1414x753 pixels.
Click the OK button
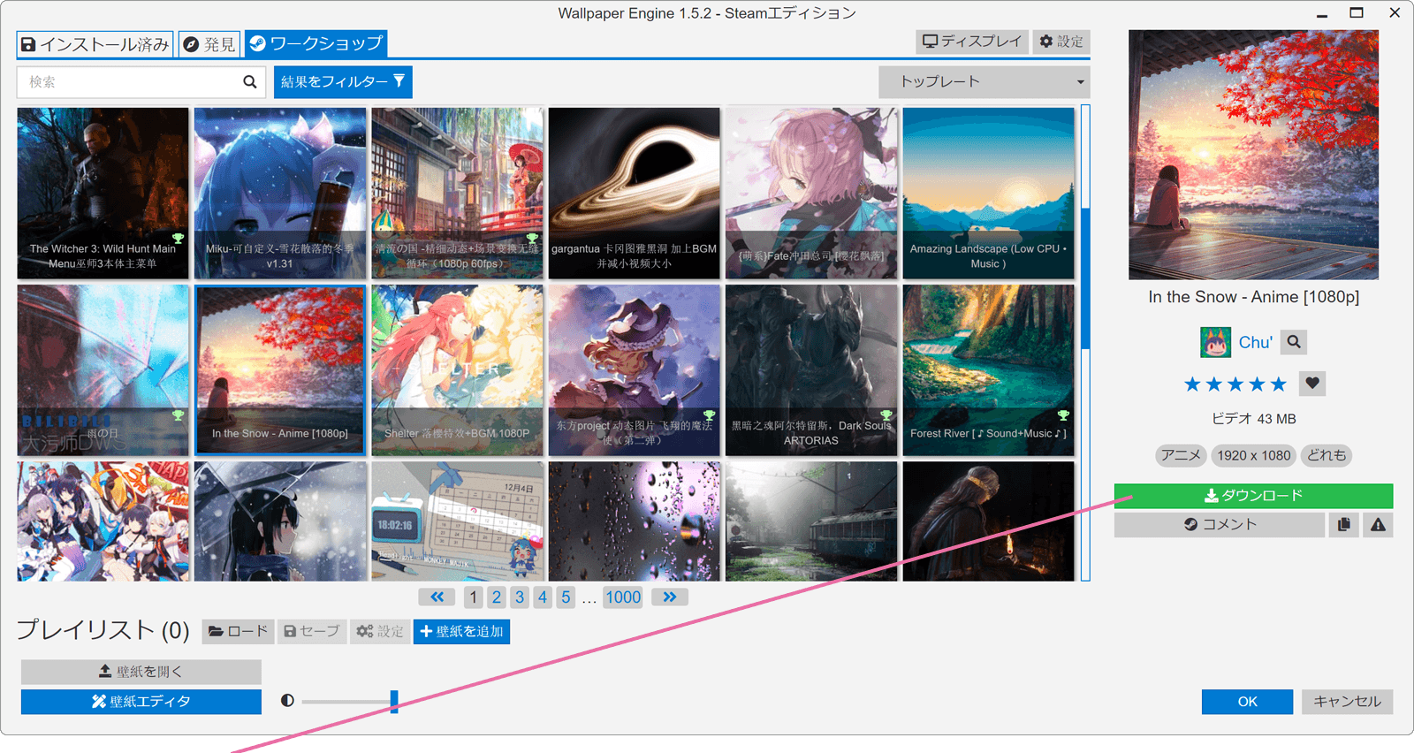click(x=1247, y=702)
